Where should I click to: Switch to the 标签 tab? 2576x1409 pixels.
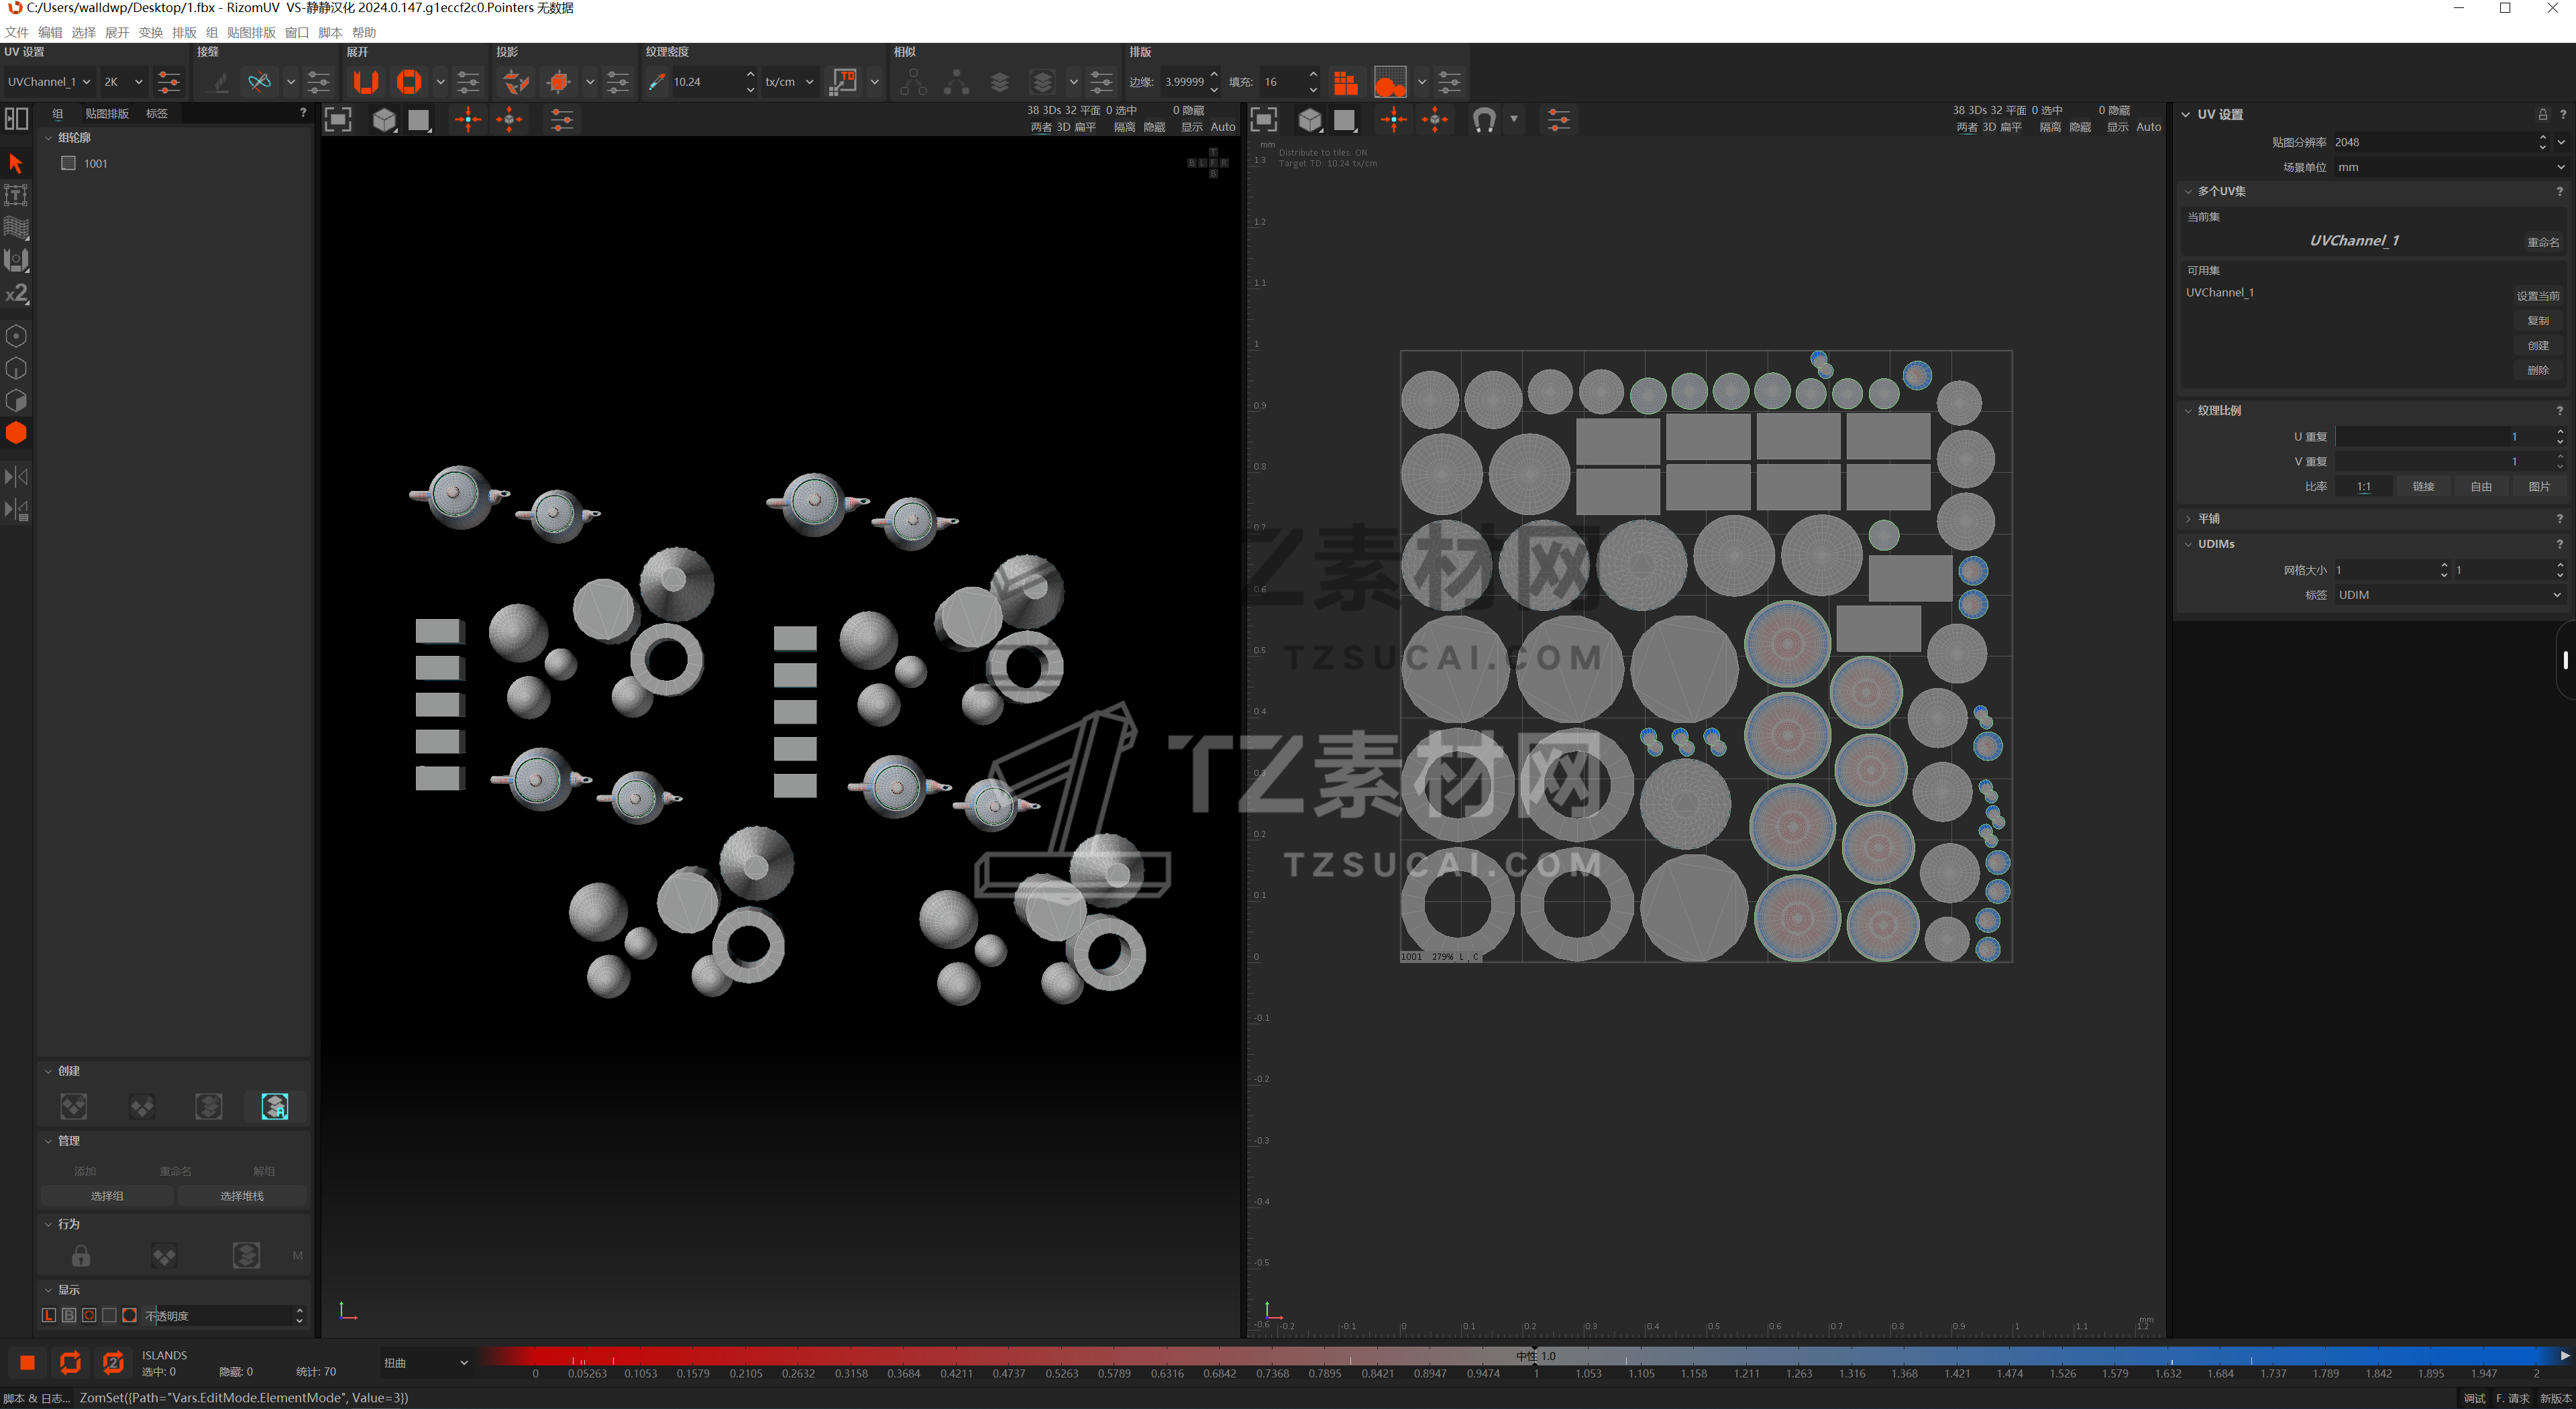click(x=157, y=114)
